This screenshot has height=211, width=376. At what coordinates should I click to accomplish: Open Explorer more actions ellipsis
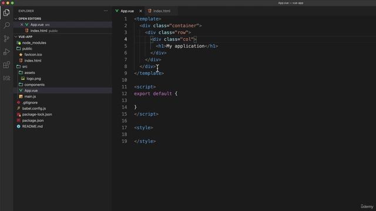click(106, 11)
